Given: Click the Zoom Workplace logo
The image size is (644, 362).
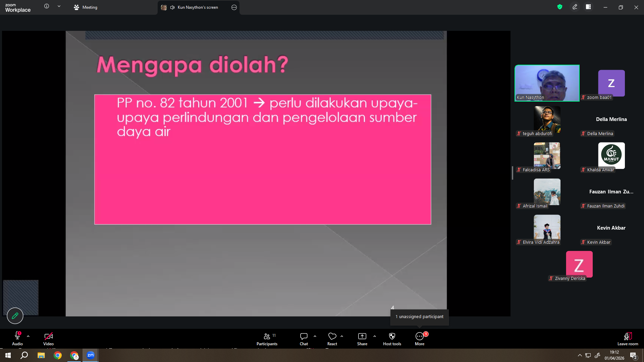Looking at the screenshot, I should pos(18,8).
